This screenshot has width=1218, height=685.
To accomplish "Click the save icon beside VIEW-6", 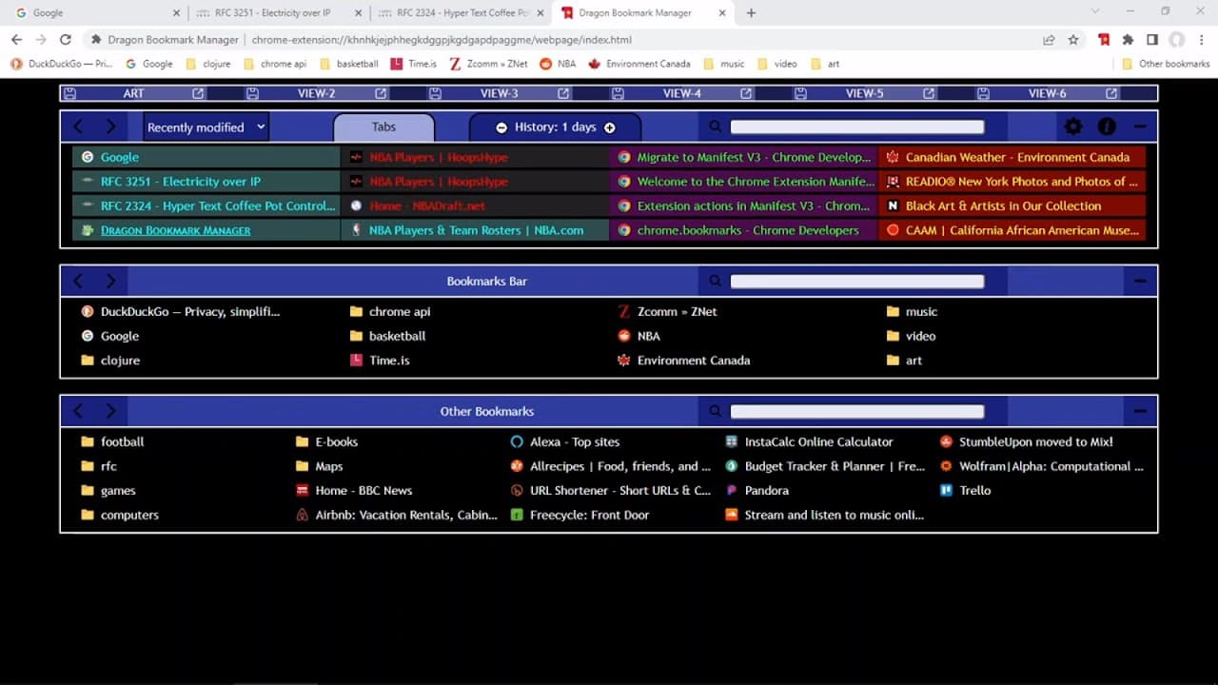I will click(x=983, y=93).
